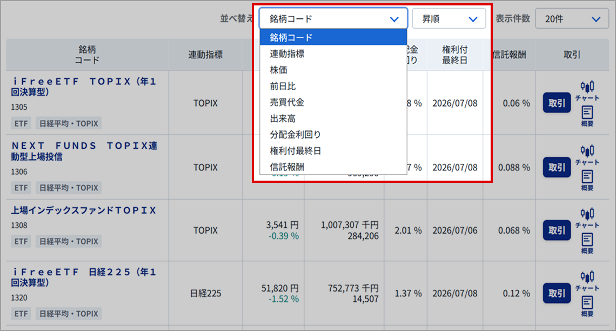Viewport: 616px width, 331px height.
Task: View overview icon for NEXT FUNDS TOPIX
Action: (587, 180)
